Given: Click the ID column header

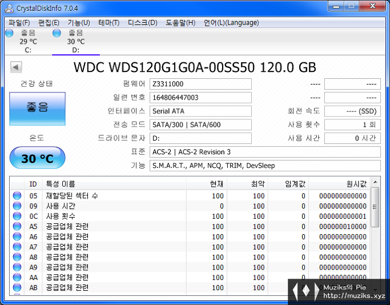Looking at the screenshot, I should pos(33,184).
